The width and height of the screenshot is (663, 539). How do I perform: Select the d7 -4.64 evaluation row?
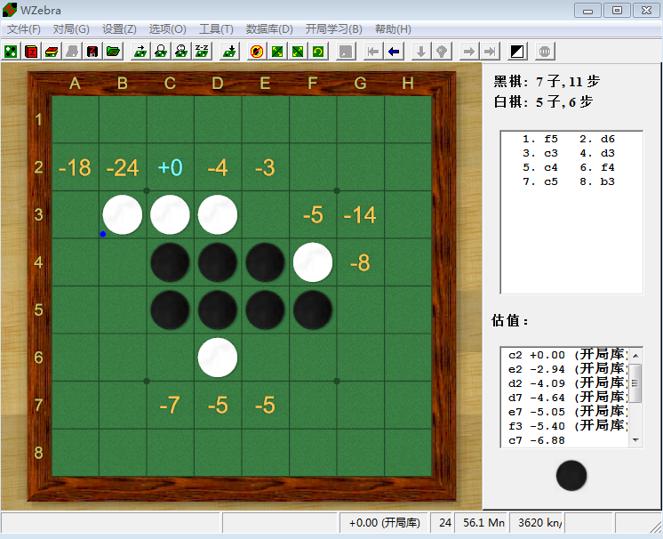565,398
